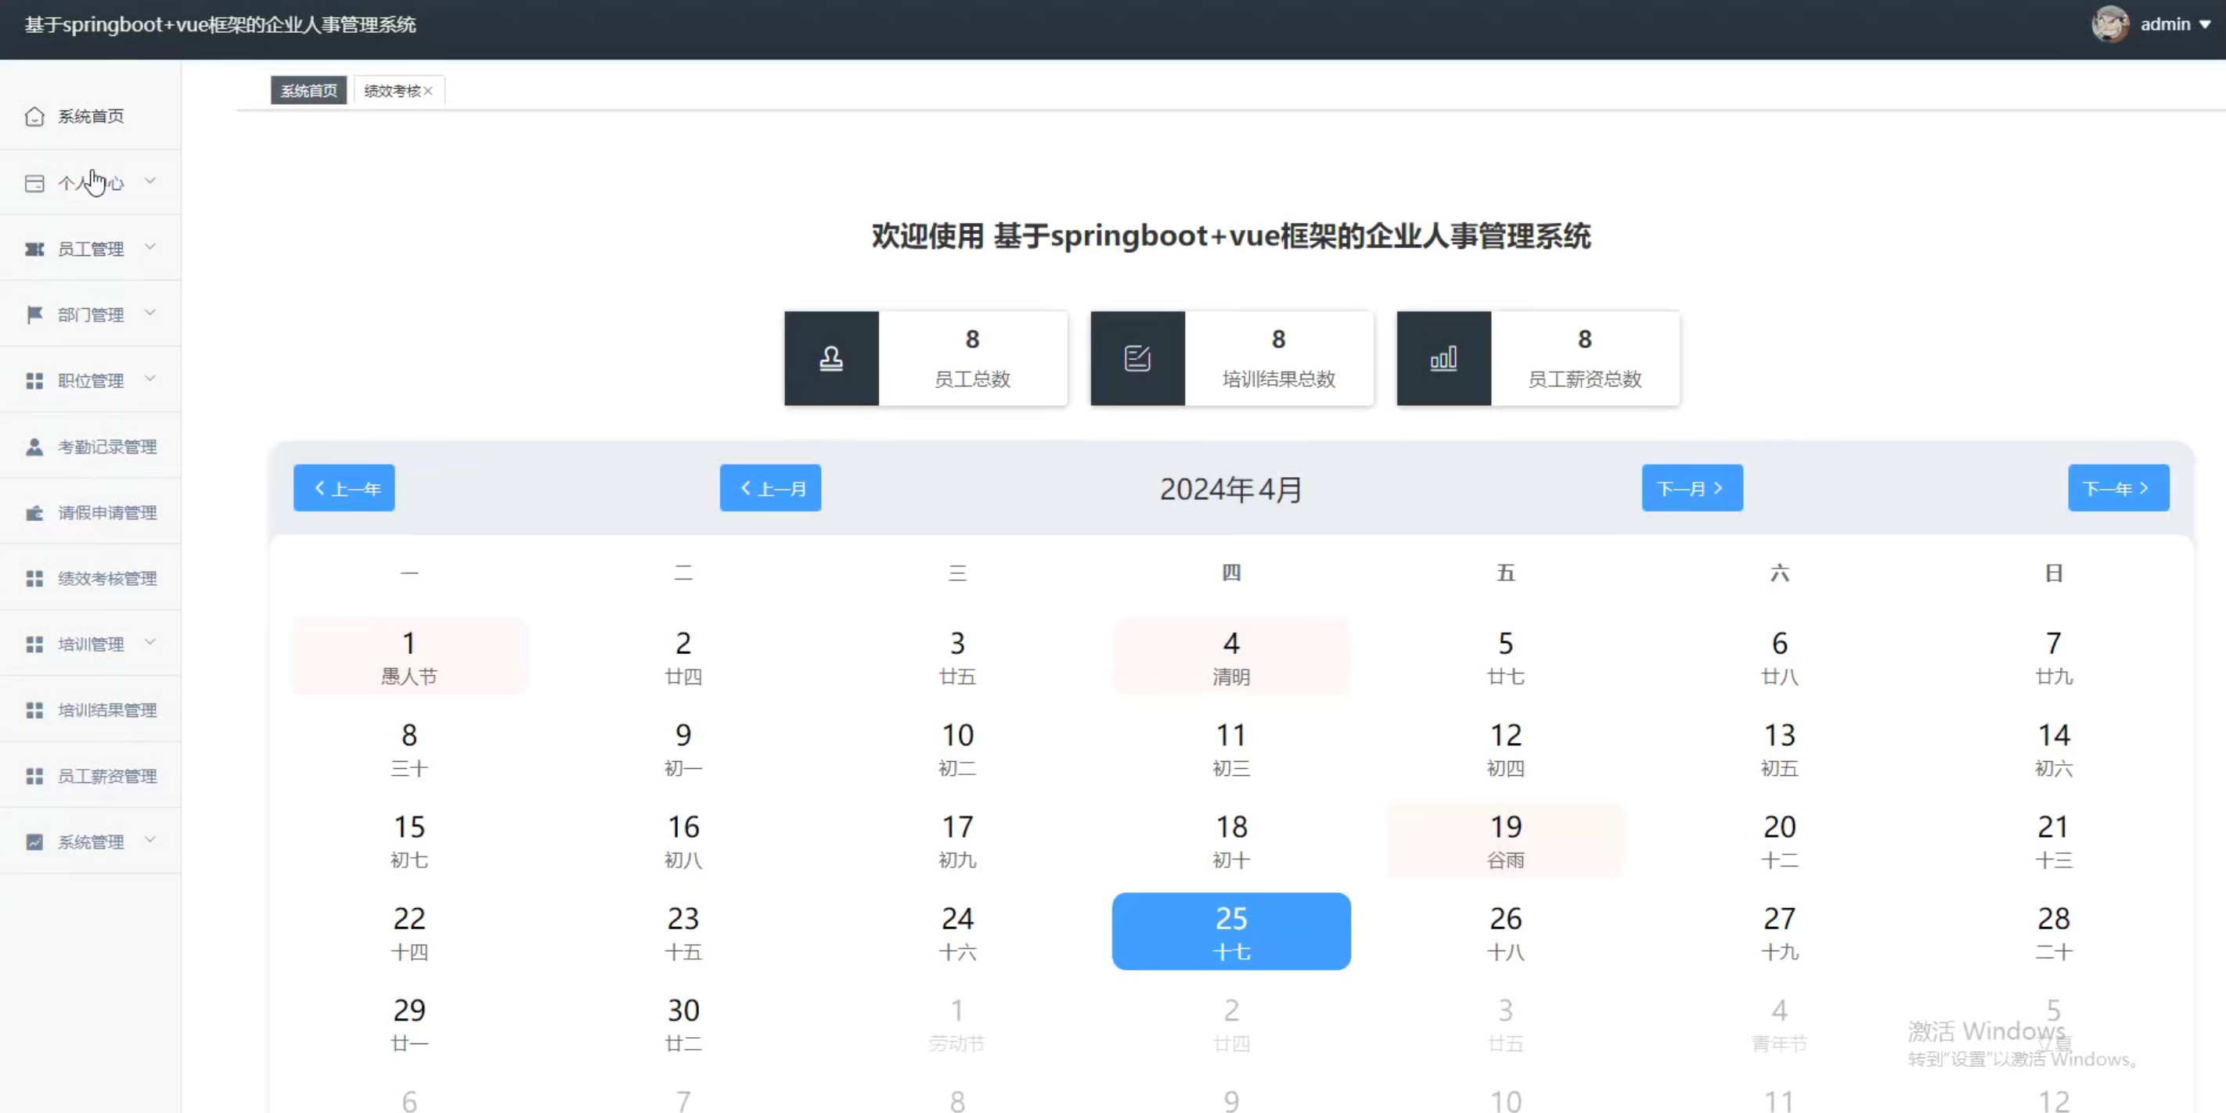Screen dimensions: 2226x1113
Task: Expand the 部门管理 menu chevron
Action: click(x=150, y=313)
